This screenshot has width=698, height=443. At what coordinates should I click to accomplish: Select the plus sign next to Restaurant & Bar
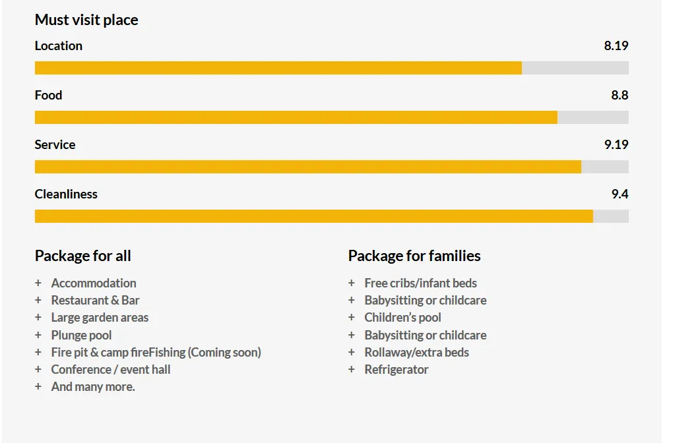pyautogui.click(x=38, y=301)
